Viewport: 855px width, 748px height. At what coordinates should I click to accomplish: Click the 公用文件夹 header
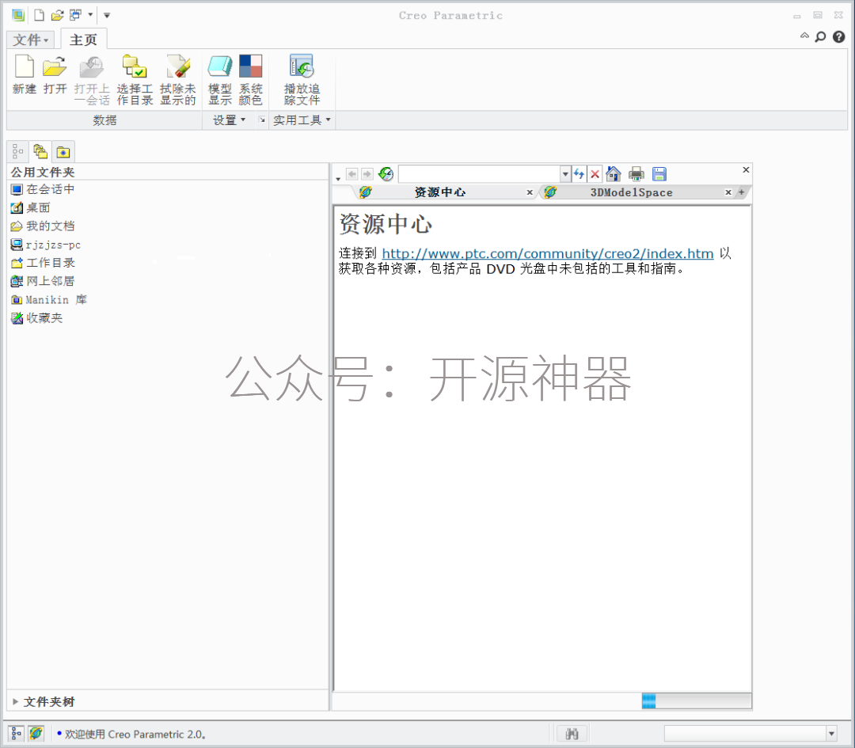[43, 173]
